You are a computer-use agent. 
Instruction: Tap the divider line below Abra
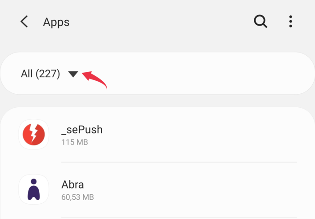179,217
